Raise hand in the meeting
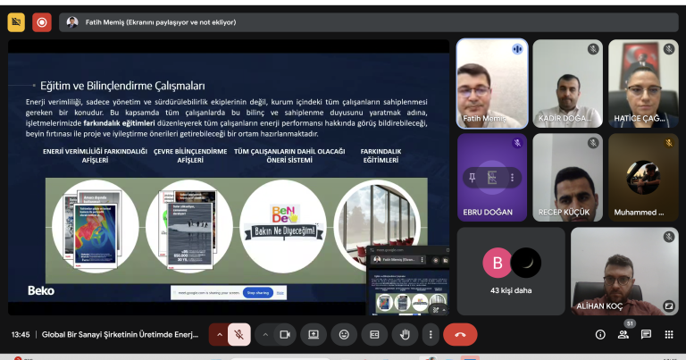686x360 pixels. point(405,334)
